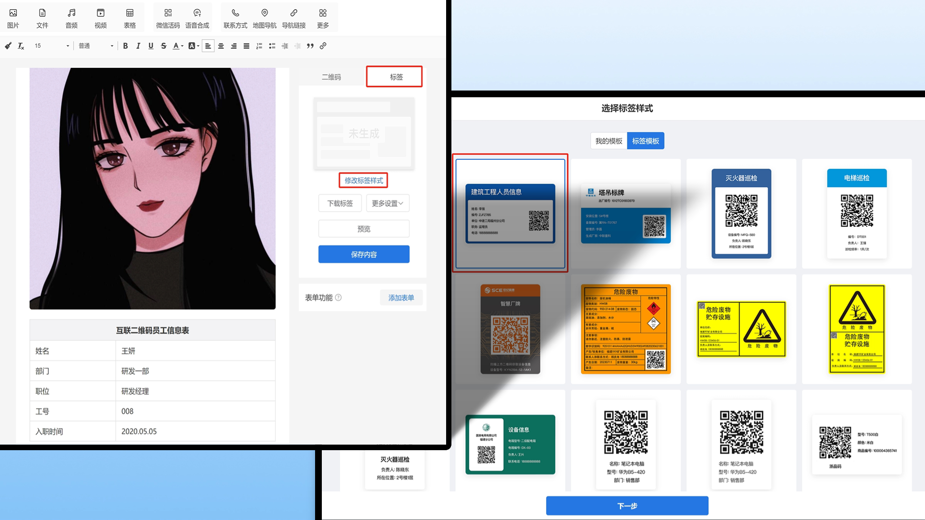This screenshot has width=925, height=520.
Task: Switch to 标签模板 tab
Action: click(x=646, y=141)
